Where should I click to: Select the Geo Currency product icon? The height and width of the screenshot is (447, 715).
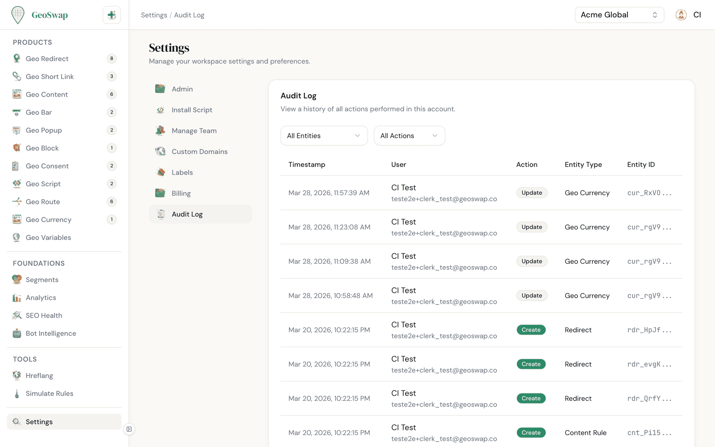tap(17, 219)
